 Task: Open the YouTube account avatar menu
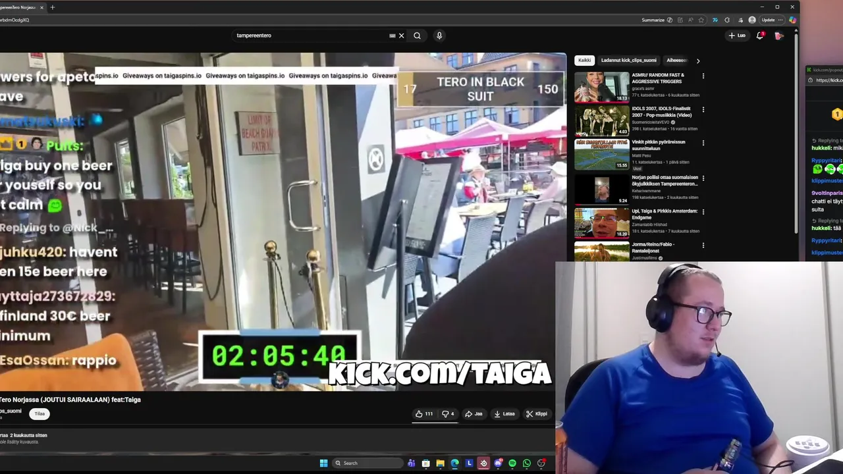779,36
